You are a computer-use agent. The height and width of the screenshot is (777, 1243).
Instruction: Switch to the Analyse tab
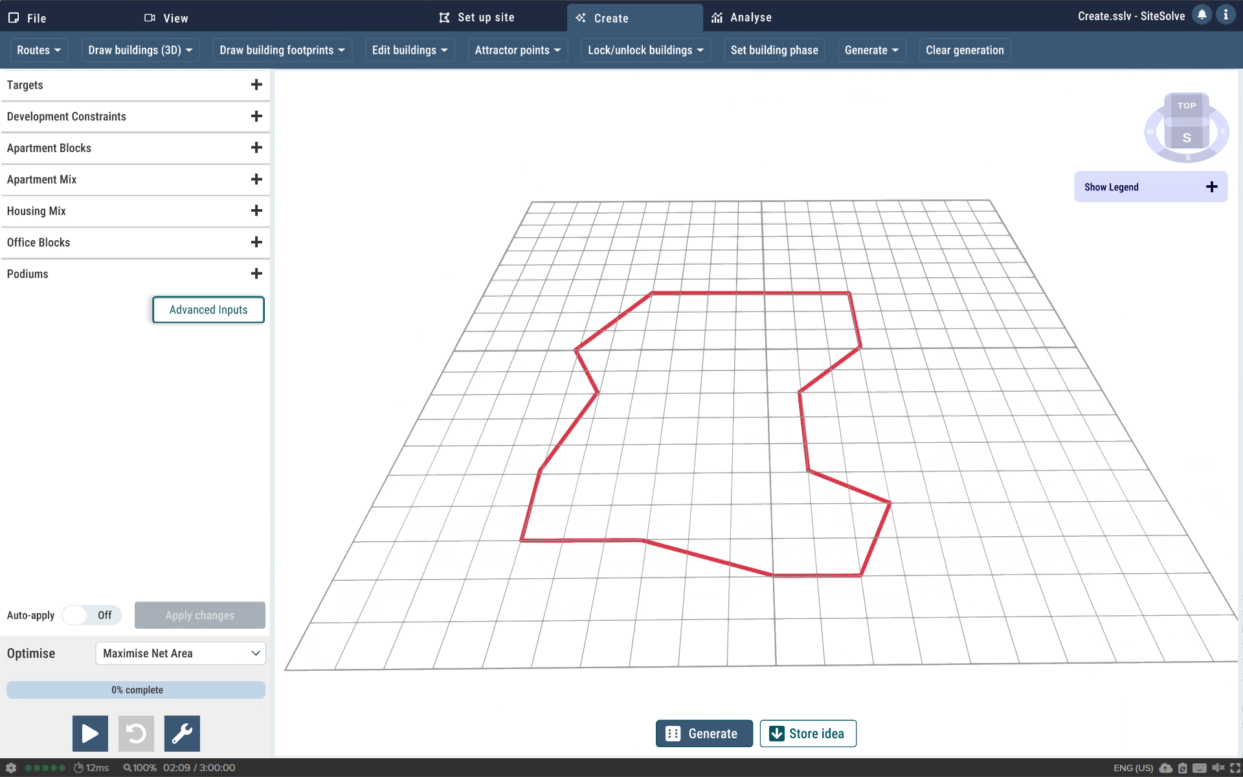coord(742,17)
